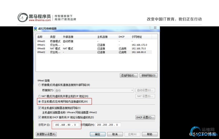Open the 桥接到 dropdown showing 自动
The width and height of the screenshot is (219, 139).
click(94, 90)
